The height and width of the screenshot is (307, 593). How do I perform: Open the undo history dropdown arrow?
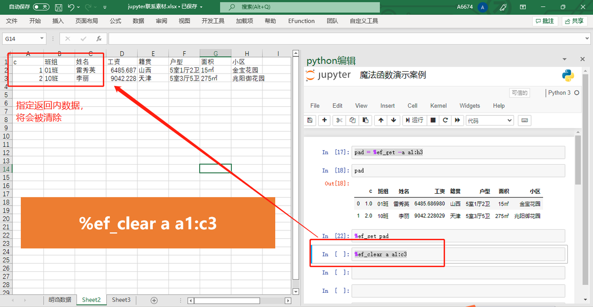point(79,7)
